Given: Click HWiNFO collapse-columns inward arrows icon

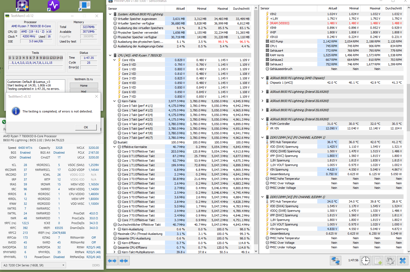Looking at the screenshot, I should pos(124,261).
